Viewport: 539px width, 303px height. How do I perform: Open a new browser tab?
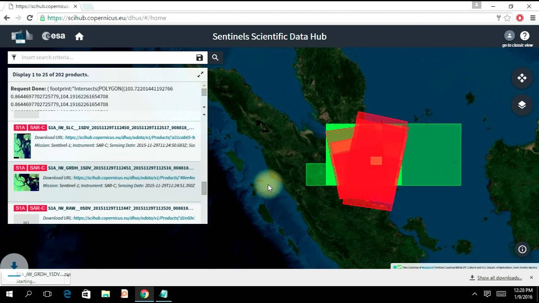pos(88,7)
